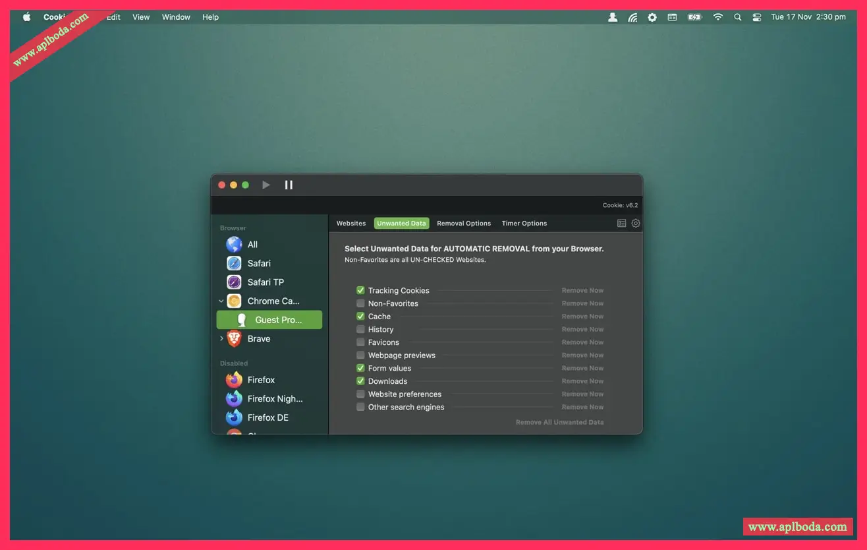Open the settings gear in the tab bar
Viewport: 867px width, 550px height.
(636, 224)
